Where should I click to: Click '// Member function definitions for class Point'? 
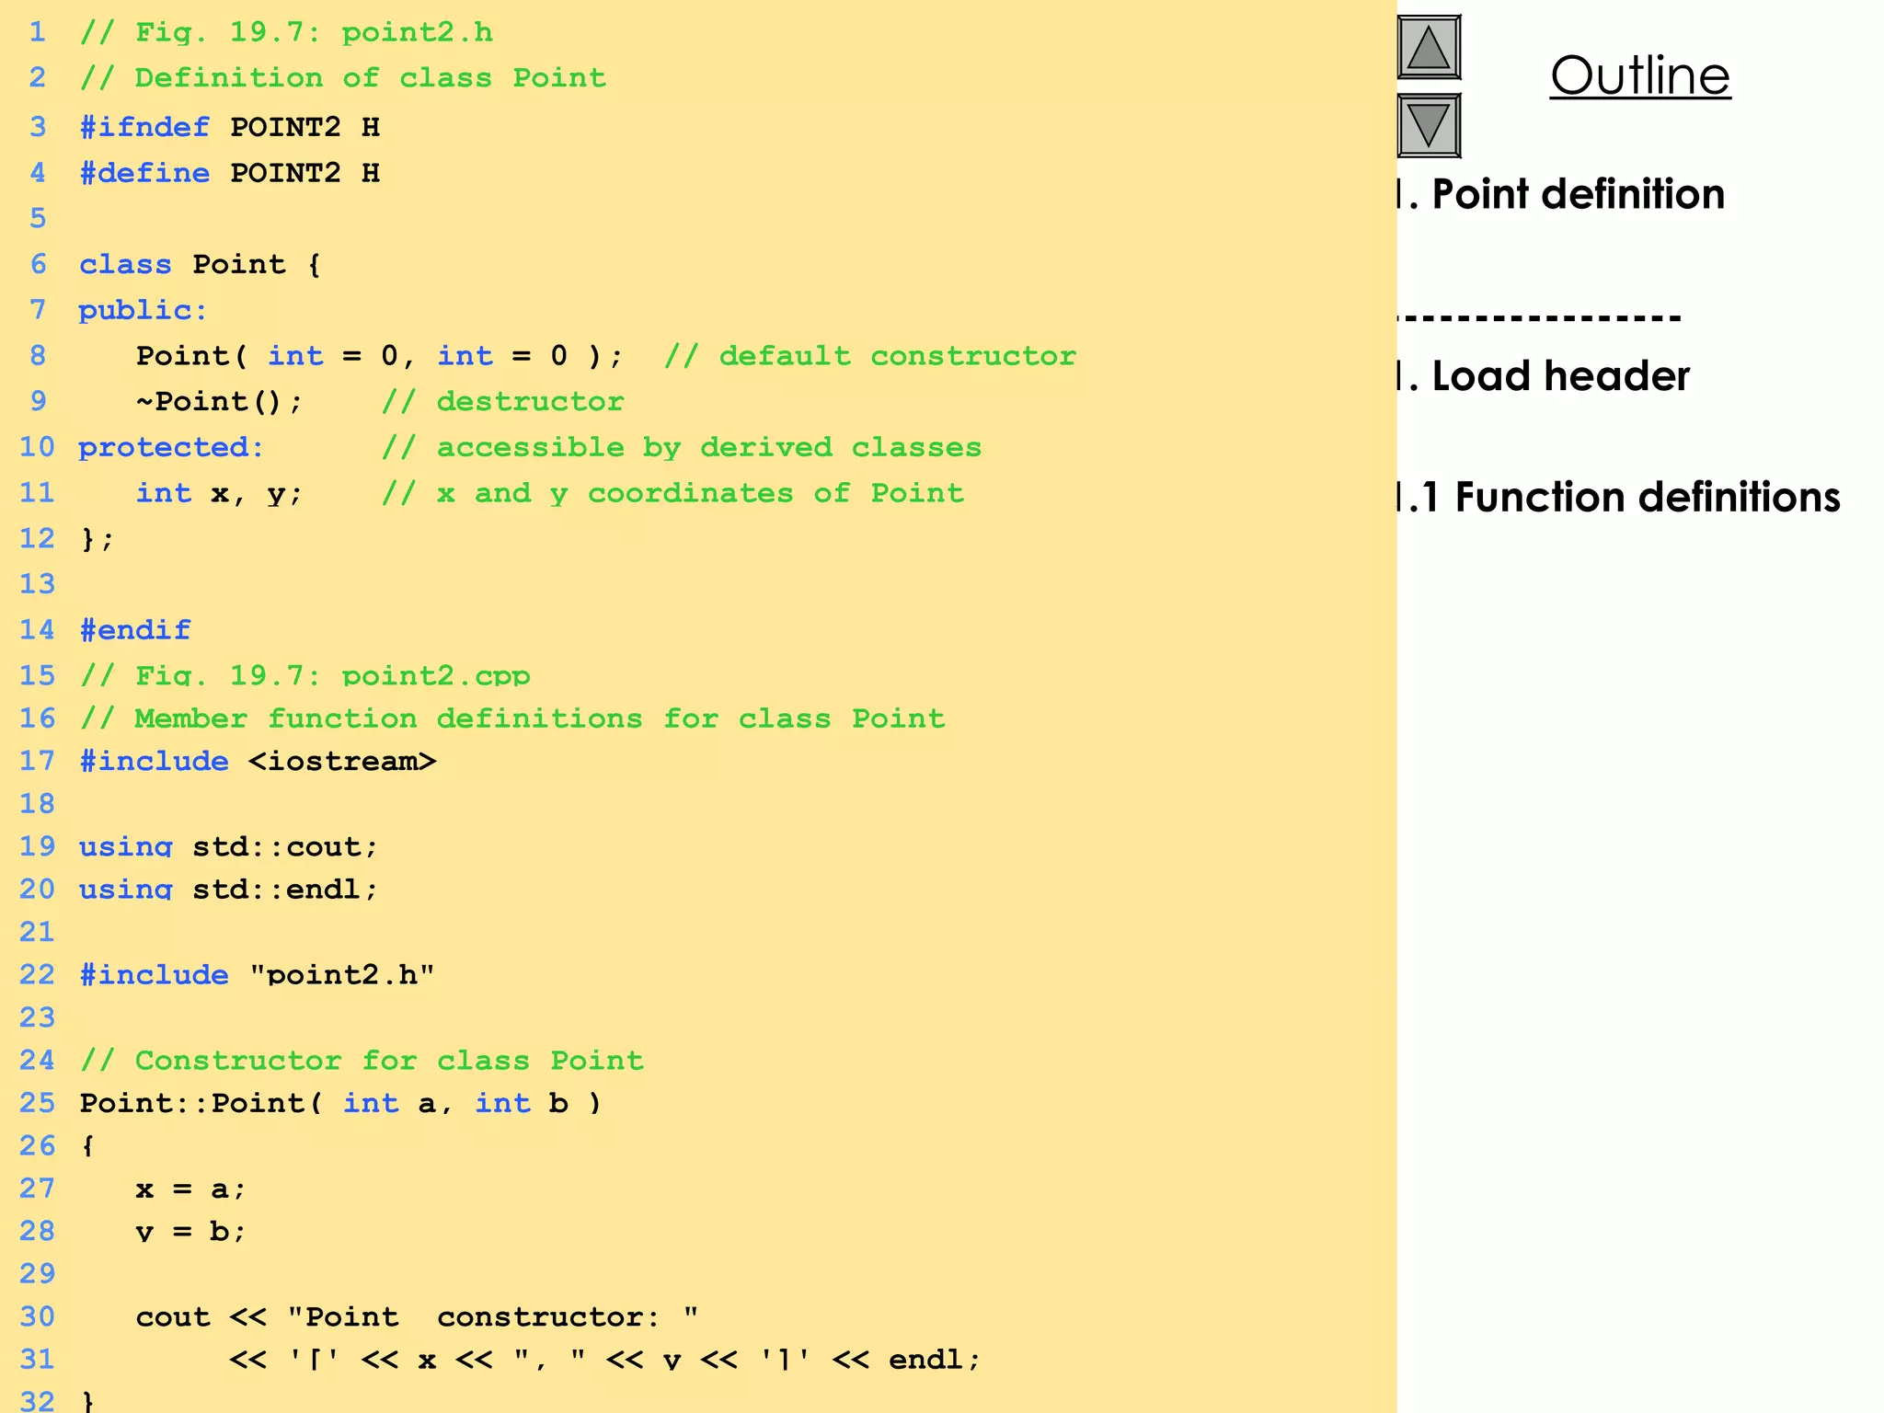click(x=512, y=718)
